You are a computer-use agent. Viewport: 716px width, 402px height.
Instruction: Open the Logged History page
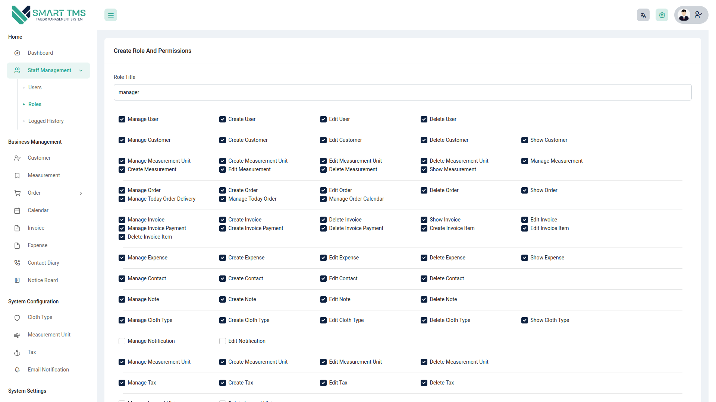click(45, 121)
